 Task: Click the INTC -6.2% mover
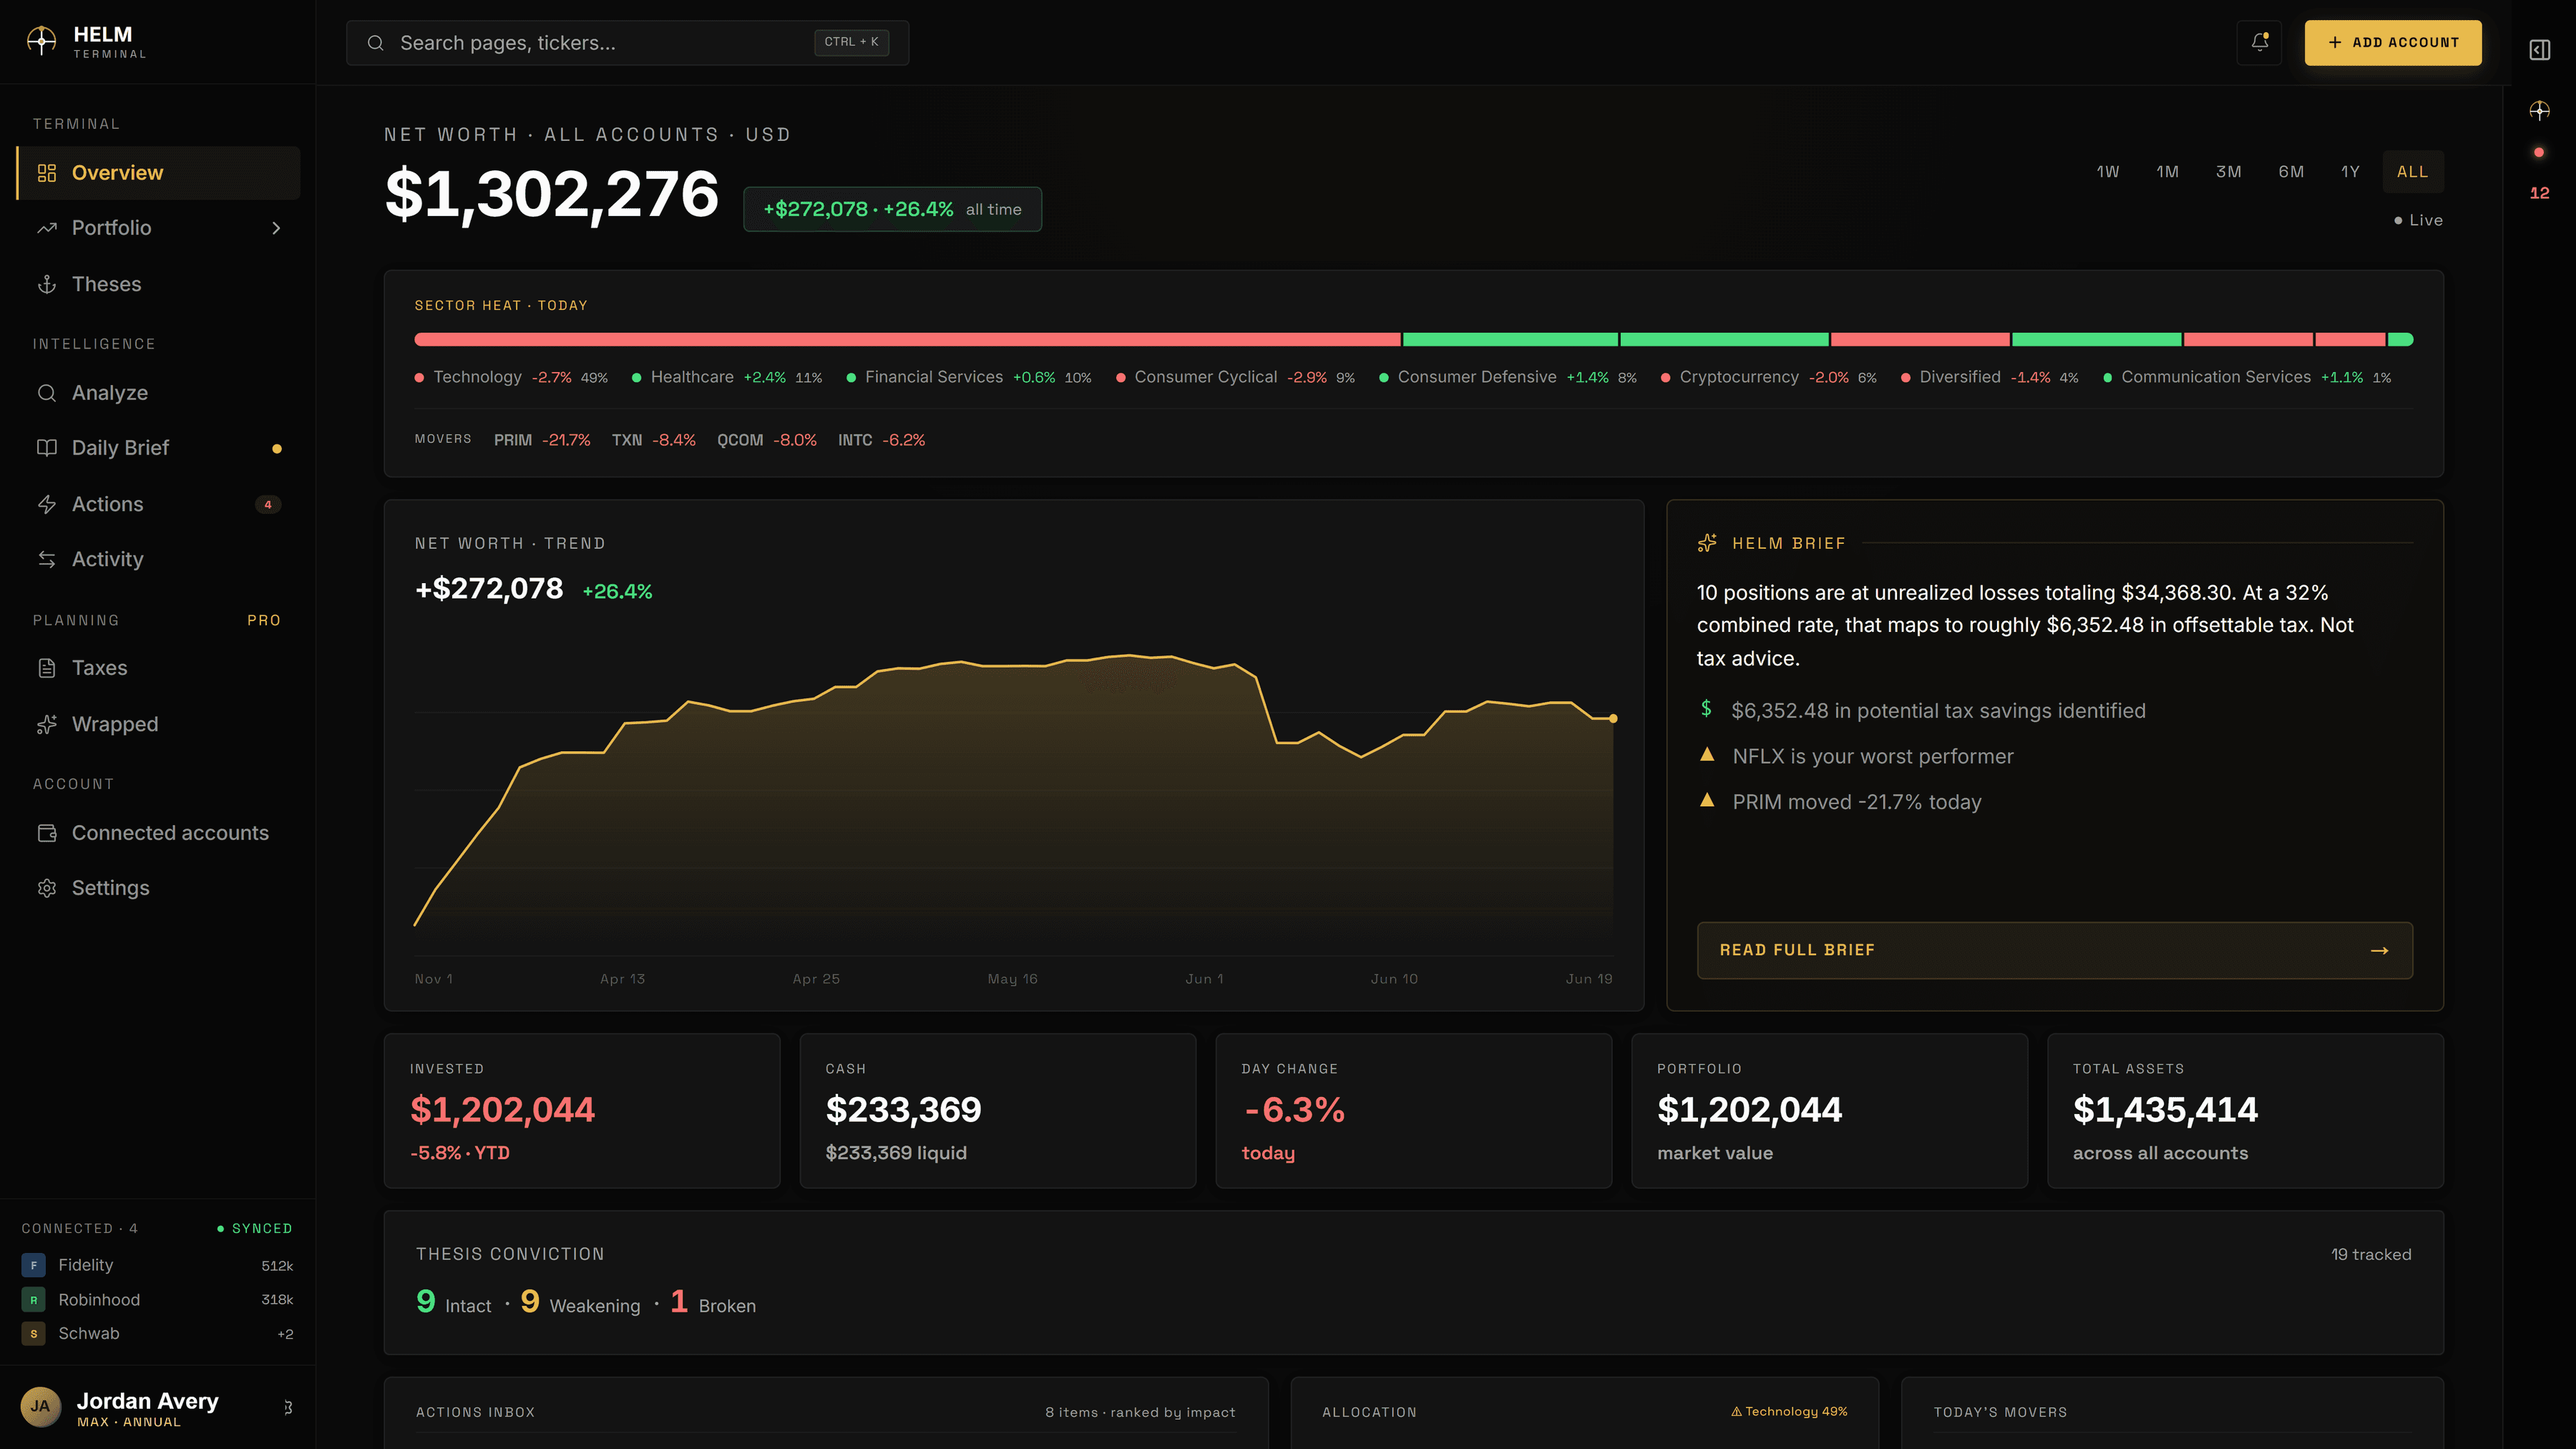(881, 440)
